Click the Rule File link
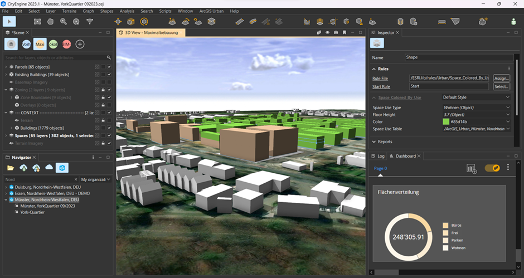 tap(380, 79)
